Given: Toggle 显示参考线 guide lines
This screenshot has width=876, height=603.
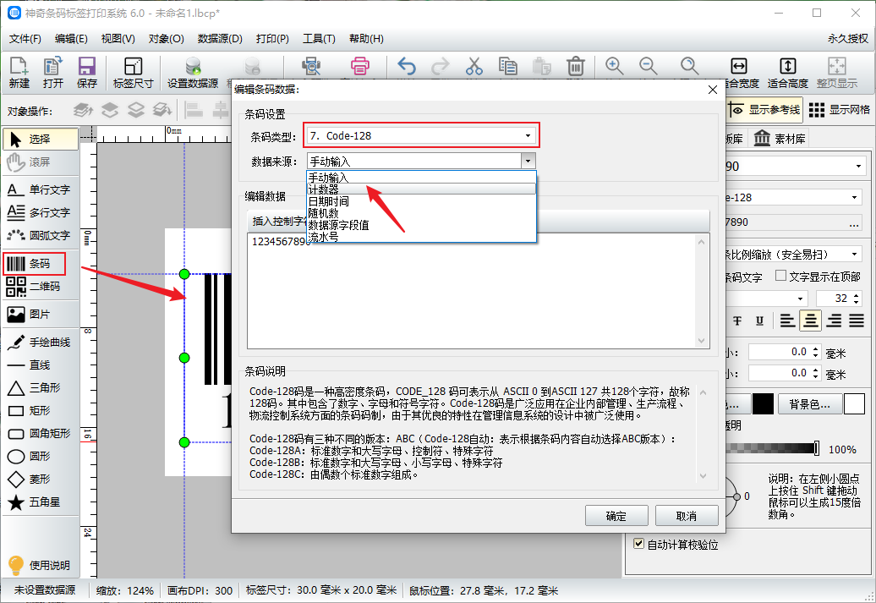Looking at the screenshot, I should tap(764, 110).
